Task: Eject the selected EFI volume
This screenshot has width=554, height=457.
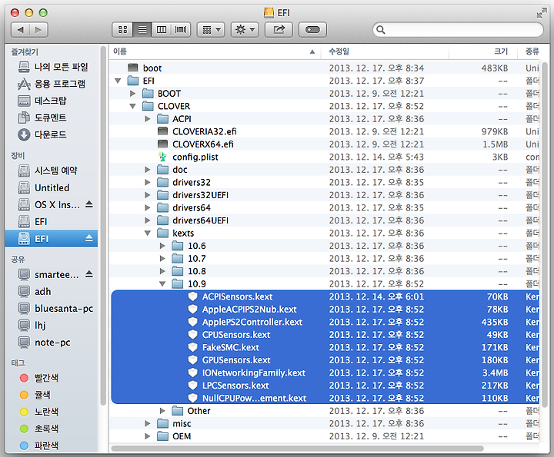Action: [x=89, y=238]
